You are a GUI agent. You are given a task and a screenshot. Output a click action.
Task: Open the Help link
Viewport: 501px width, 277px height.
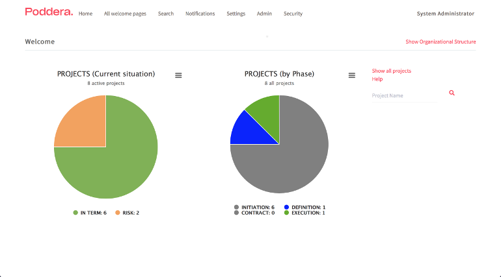tap(377, 79)
